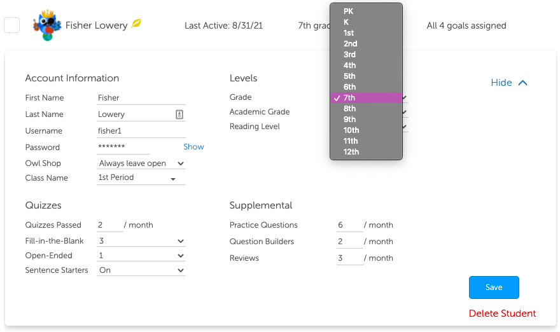Expand the Fill-in-the-Blank dropdown
560x332 pixels.
click(x=141, y=241)
